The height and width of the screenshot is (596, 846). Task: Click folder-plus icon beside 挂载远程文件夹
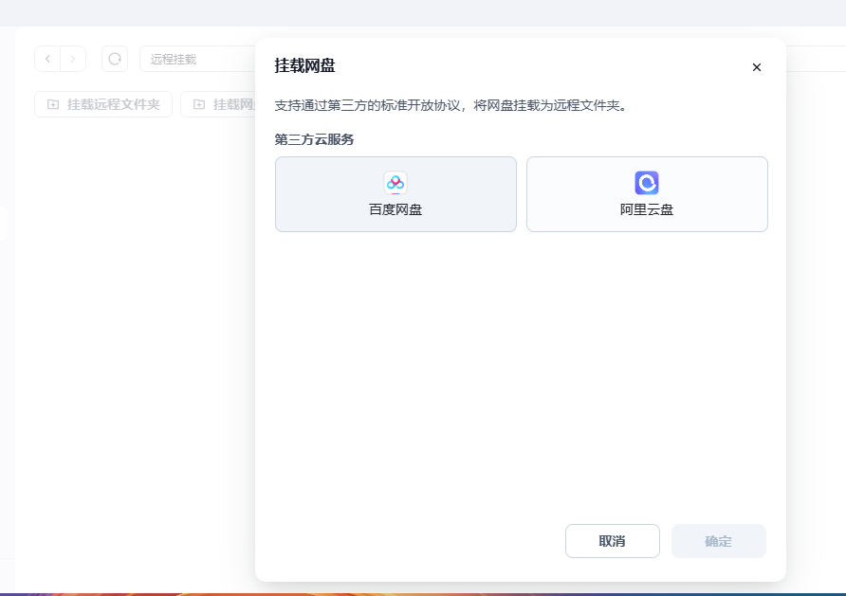[53, 104]
